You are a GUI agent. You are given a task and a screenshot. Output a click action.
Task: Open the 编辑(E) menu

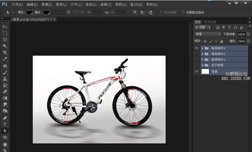click(32, 4)
